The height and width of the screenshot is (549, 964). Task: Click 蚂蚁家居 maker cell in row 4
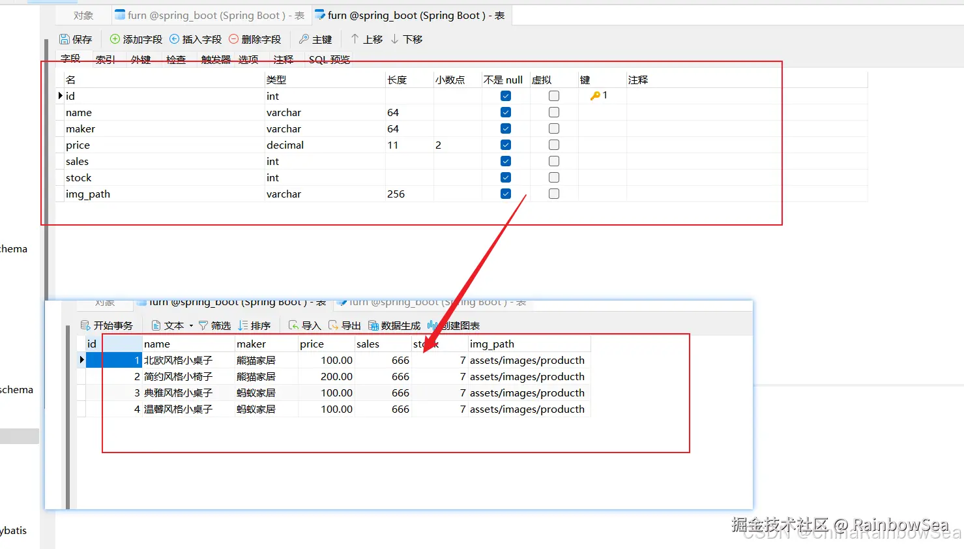pyautogui.click(x=267, y=409)
